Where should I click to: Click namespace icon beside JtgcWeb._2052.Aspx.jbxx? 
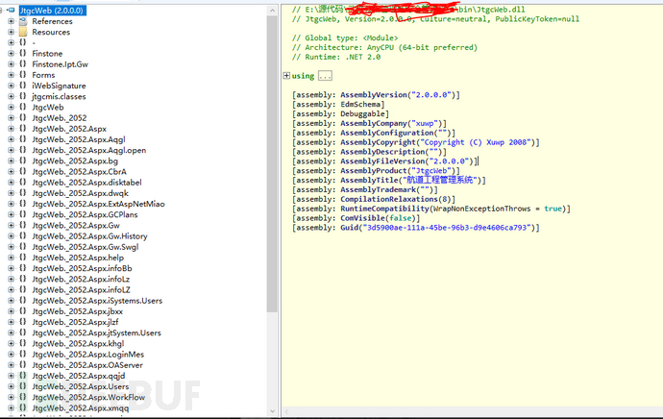23,311
